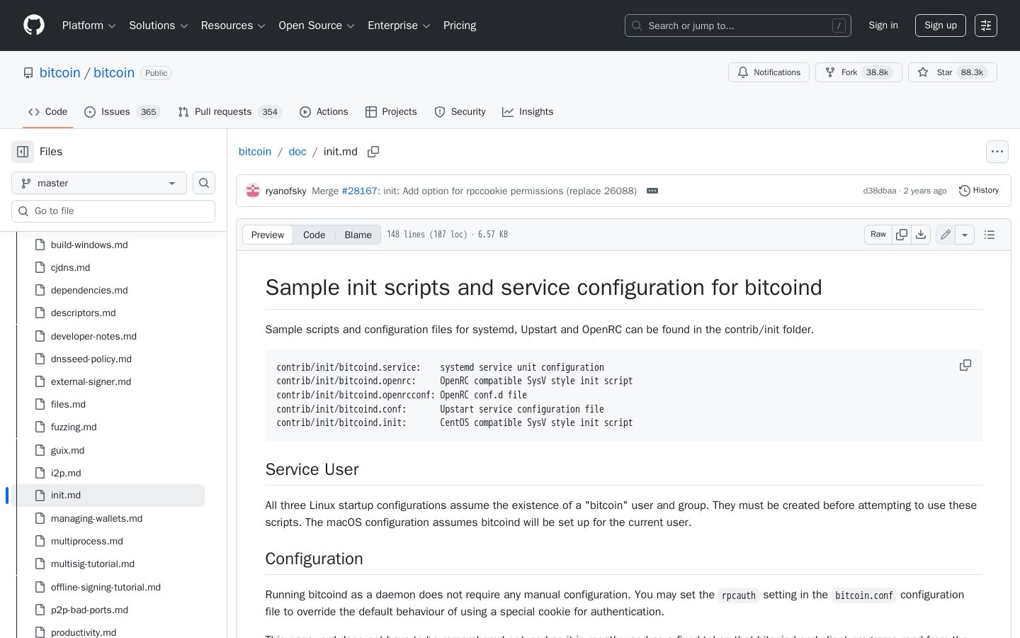Edit this file with the pencil icon
1020x638 pixels.
coord(946,235)
